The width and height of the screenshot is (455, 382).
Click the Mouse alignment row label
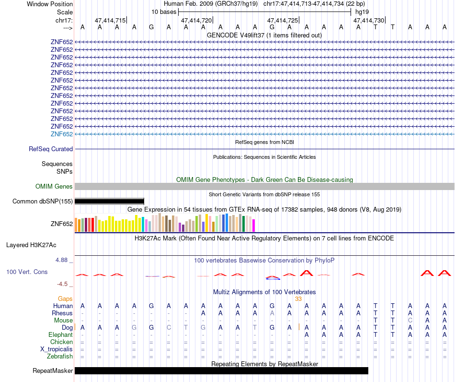(x=63, y=321)
